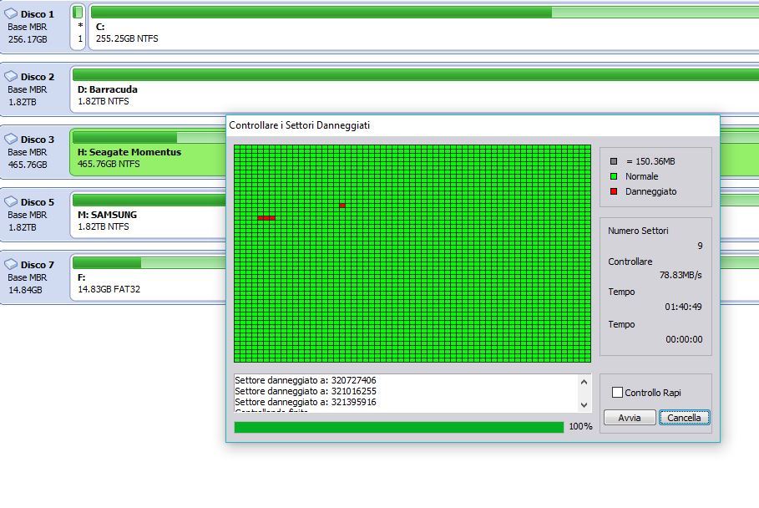Select log line 'Settore danneggiato a: 320727406'
This screenshot has height=508, width=759.
click(x=306, y=380)
